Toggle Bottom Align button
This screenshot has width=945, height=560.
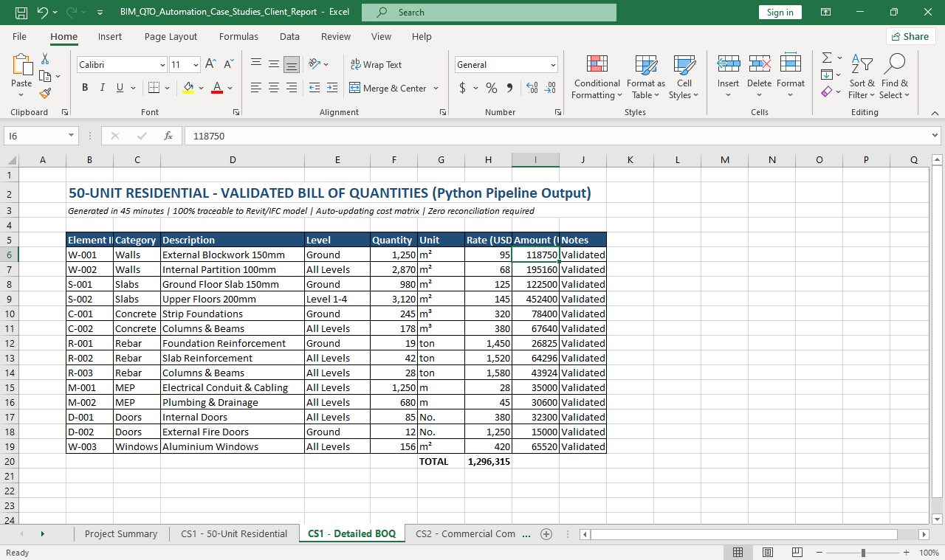click(x=292, y=65)
